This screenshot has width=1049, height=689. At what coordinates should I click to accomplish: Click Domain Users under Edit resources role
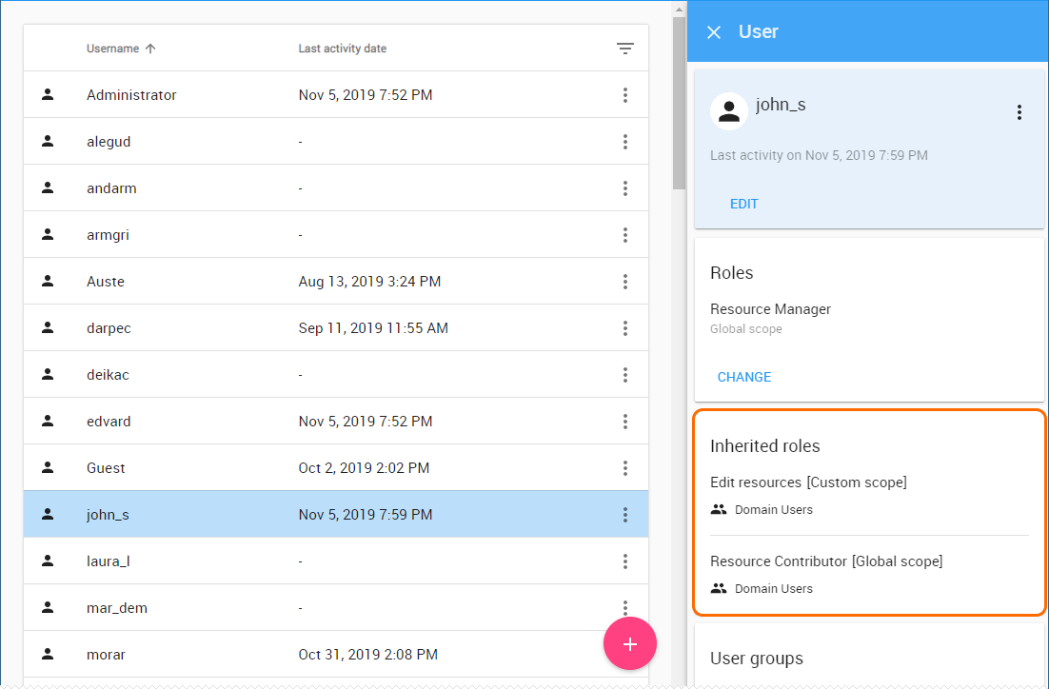pos(773,510)
